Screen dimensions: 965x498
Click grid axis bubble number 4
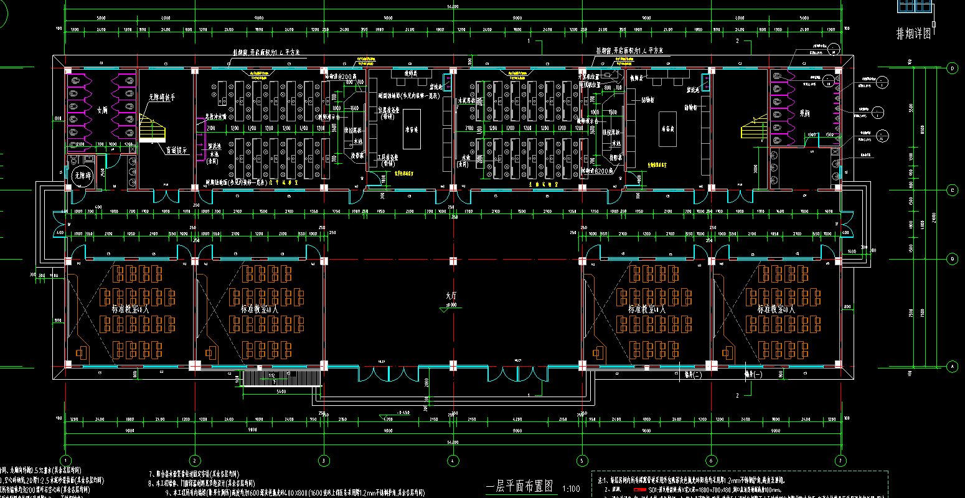[453, 461]
